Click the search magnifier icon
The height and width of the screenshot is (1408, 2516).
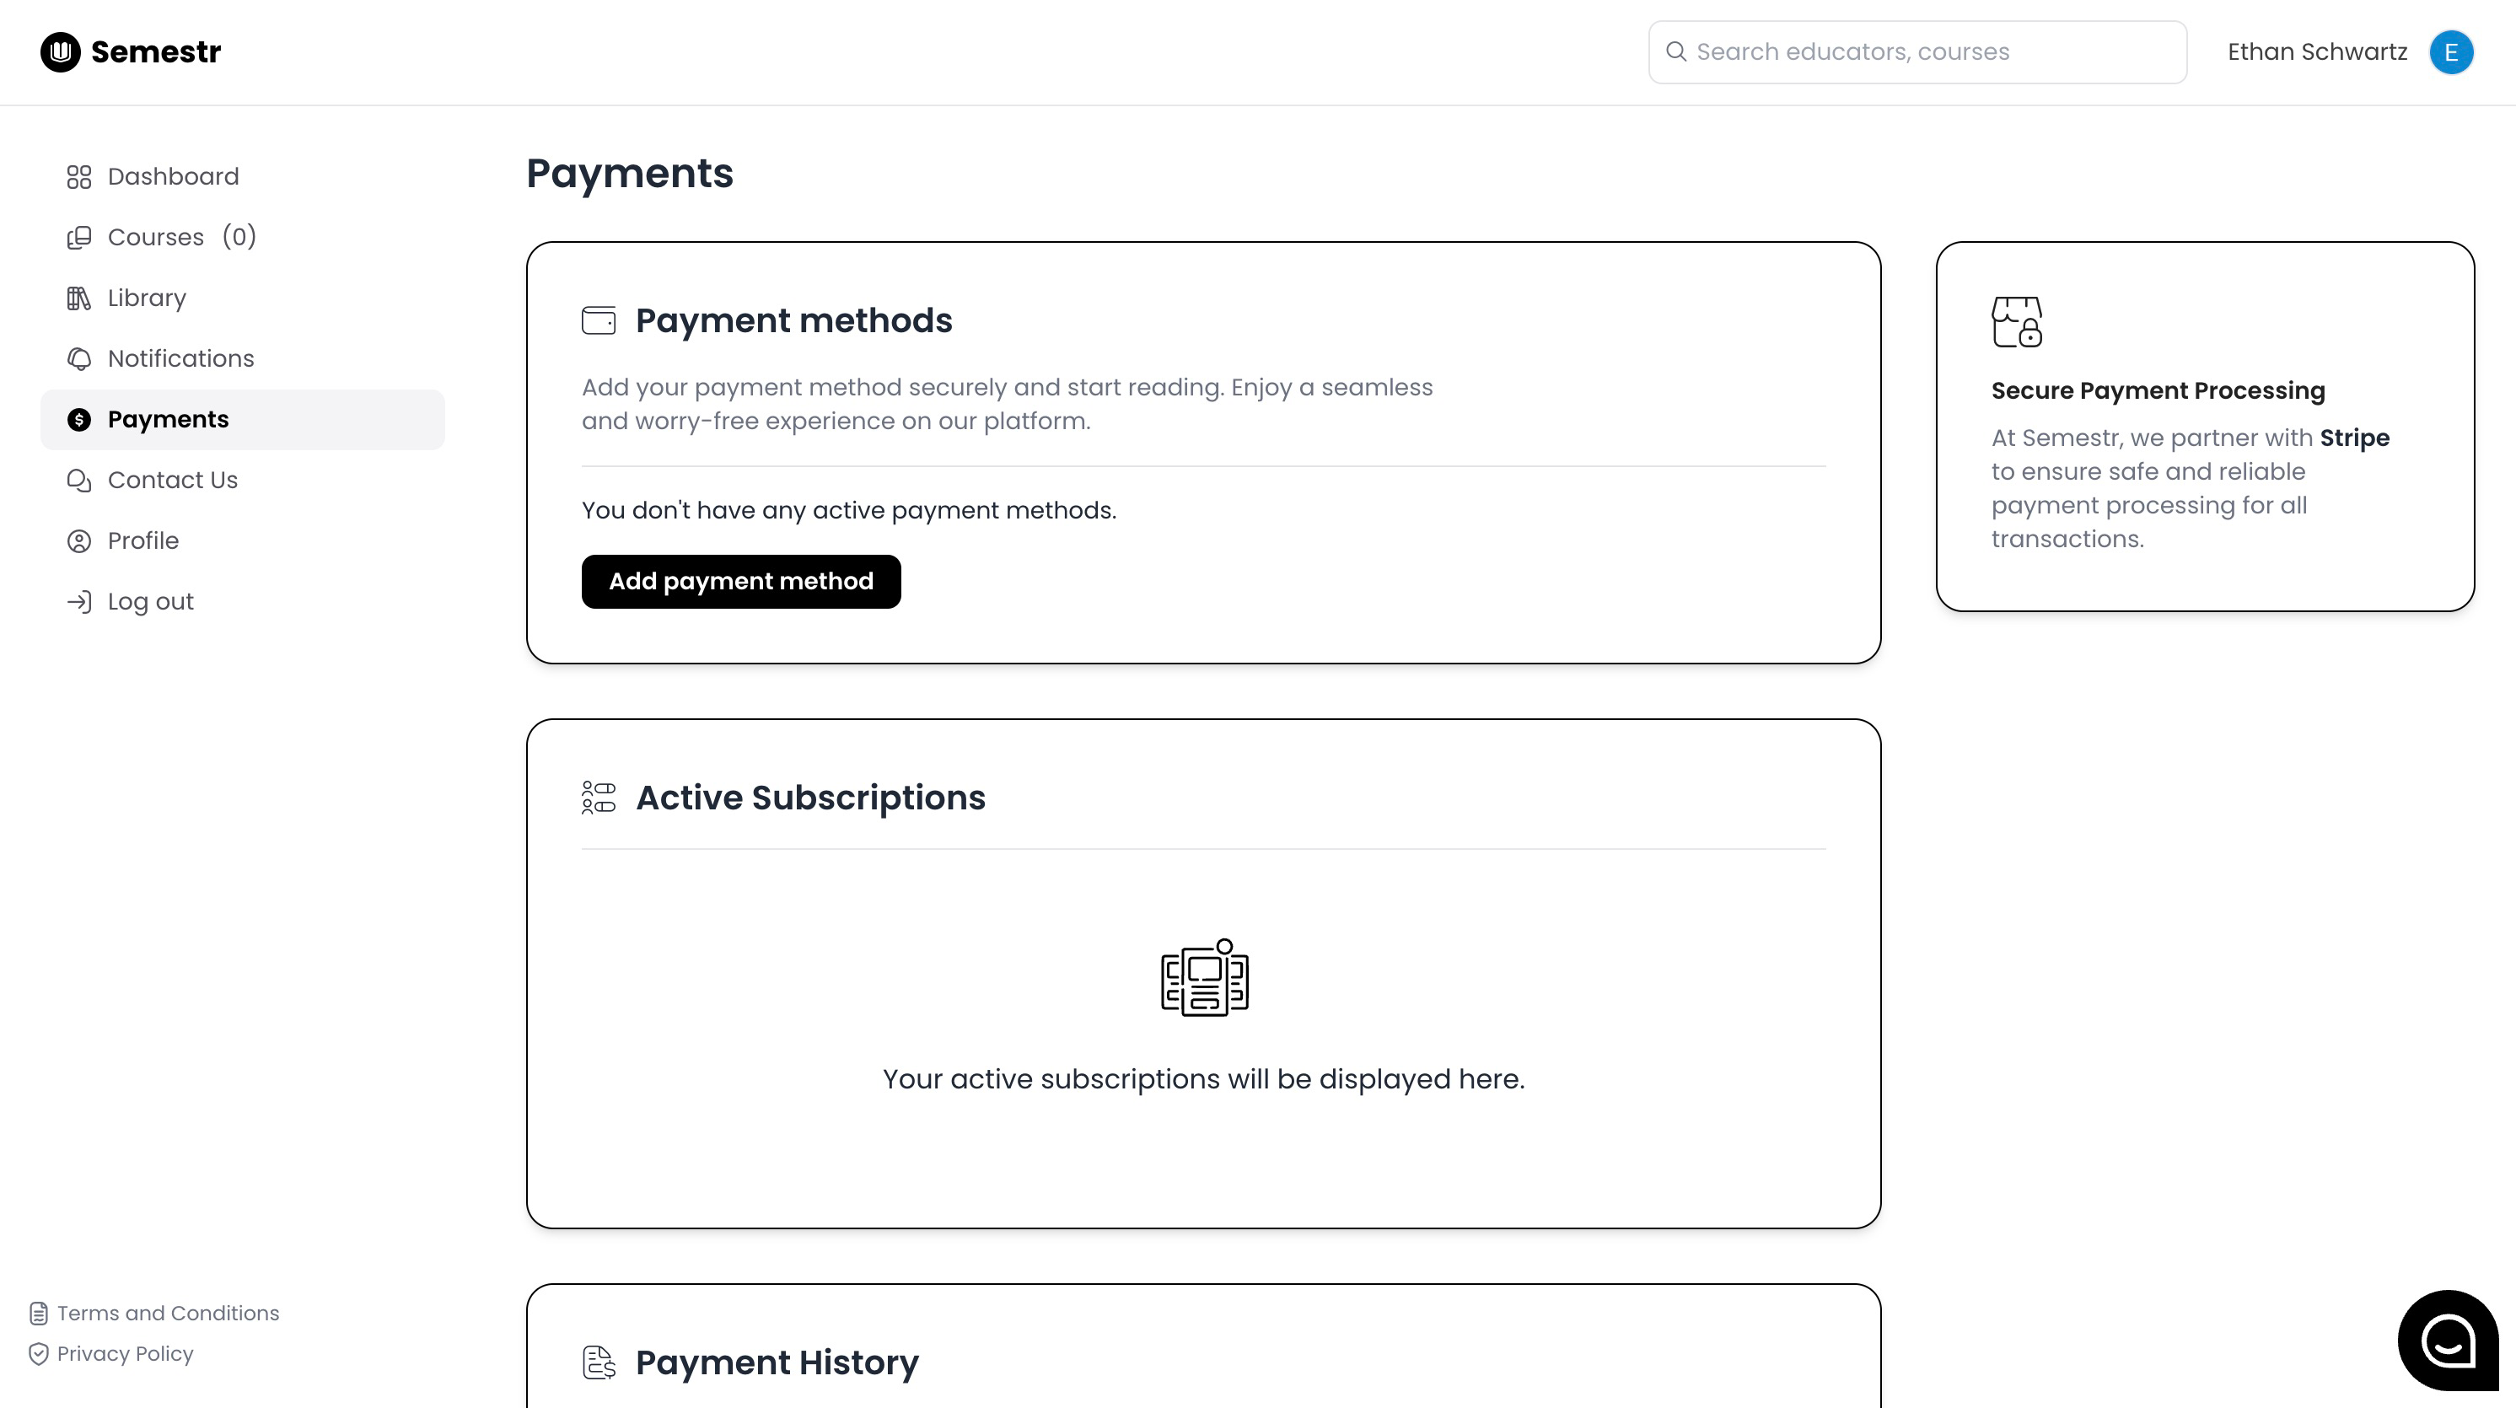pyautogui.click(x=1676, y=51)
